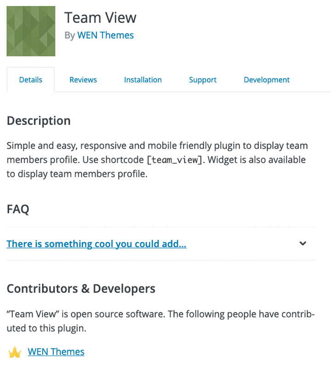The width and height of the screenshot is (331, 368).
Task: Click the green Team View plugin icon
Action: (x=31, y=31)
